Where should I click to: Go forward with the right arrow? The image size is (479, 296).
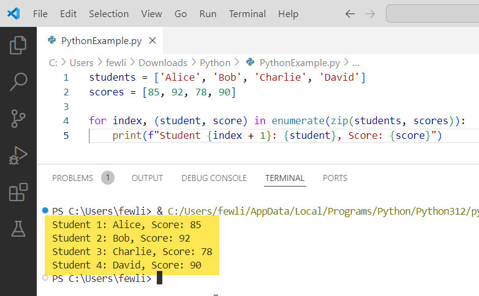click(370, 13)
